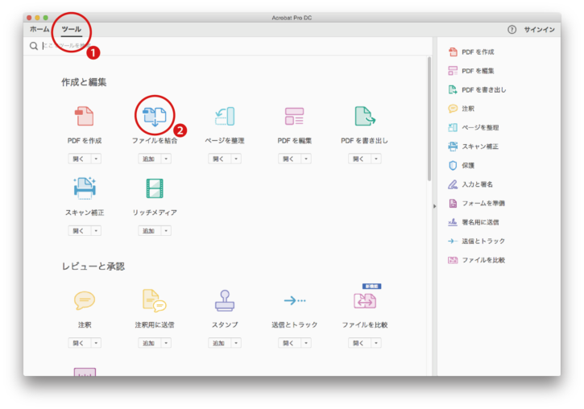Click the 注釈 speech bubble icon

pos(84,301)
